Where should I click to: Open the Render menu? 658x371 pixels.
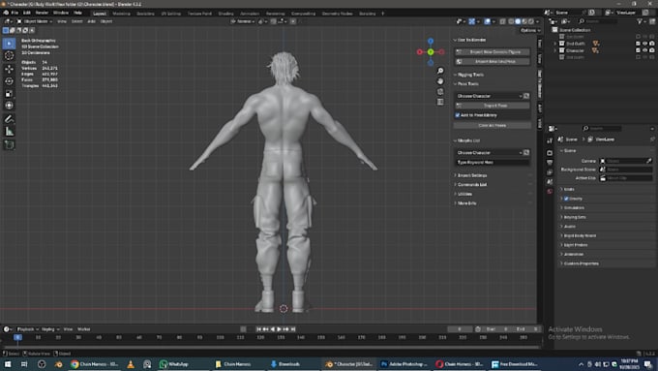click(42, 13)
